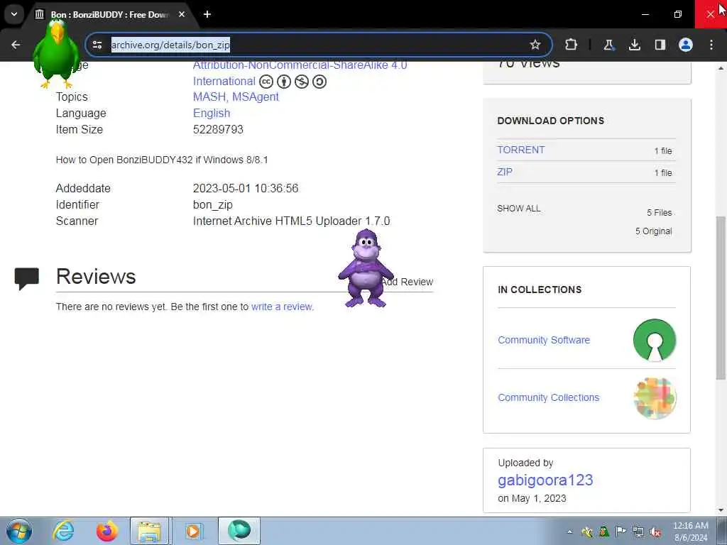The image size is (727, 545).
Task: Open the English language link
Action: point(212,113)
